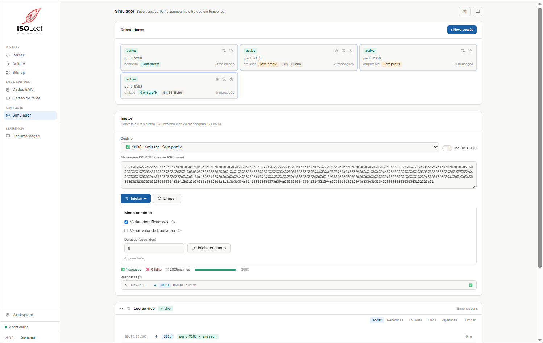
Task: Open Simulador in sidebar
Action: (x=30, y=115)
